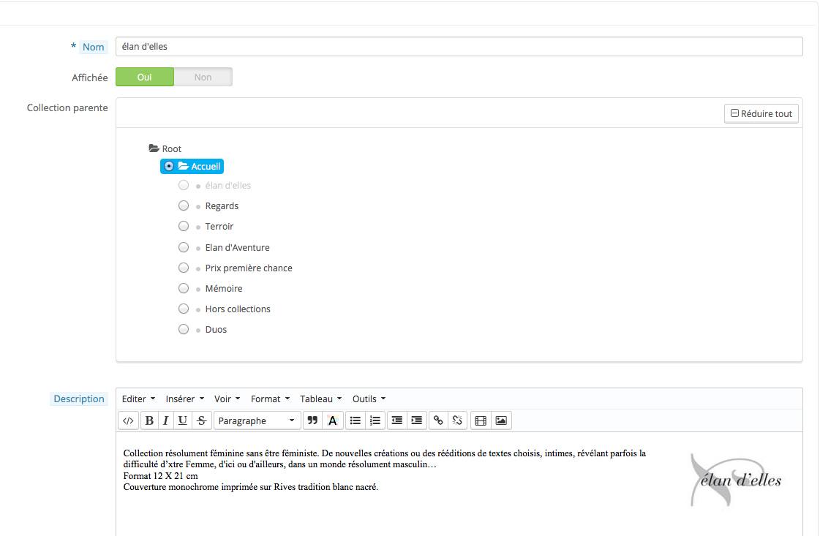Image resolution: width=820 pixels, height=536 pixels.
Task: Select Duos radio button
Action: point(184,329)
